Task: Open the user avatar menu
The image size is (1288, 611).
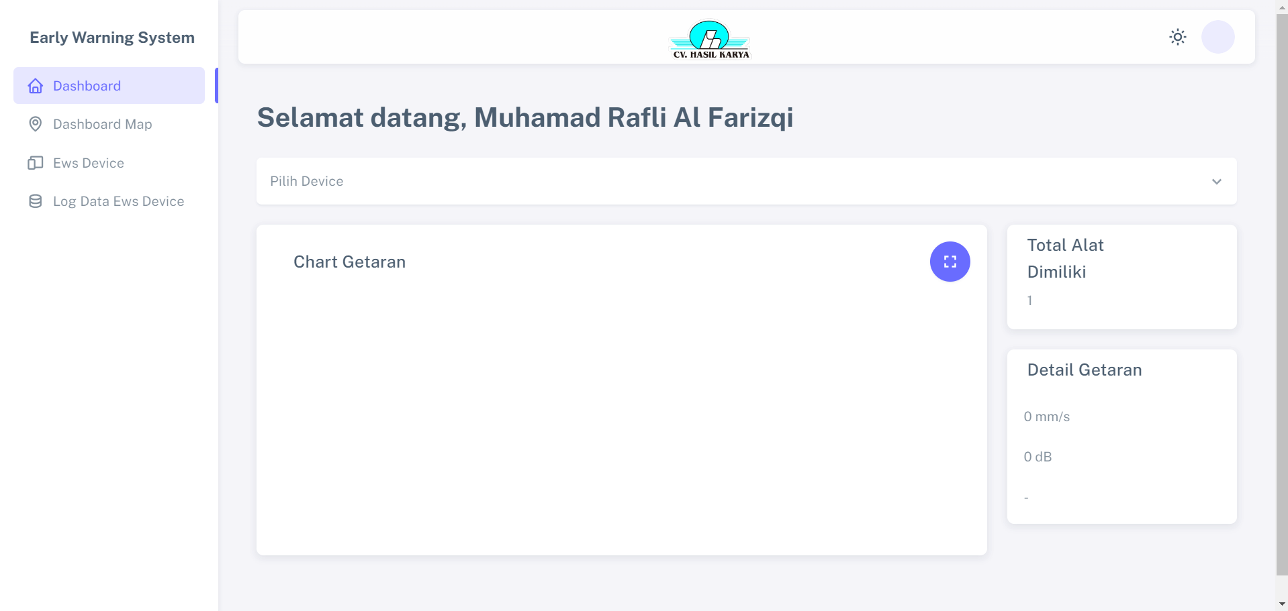Action: 1217,37
